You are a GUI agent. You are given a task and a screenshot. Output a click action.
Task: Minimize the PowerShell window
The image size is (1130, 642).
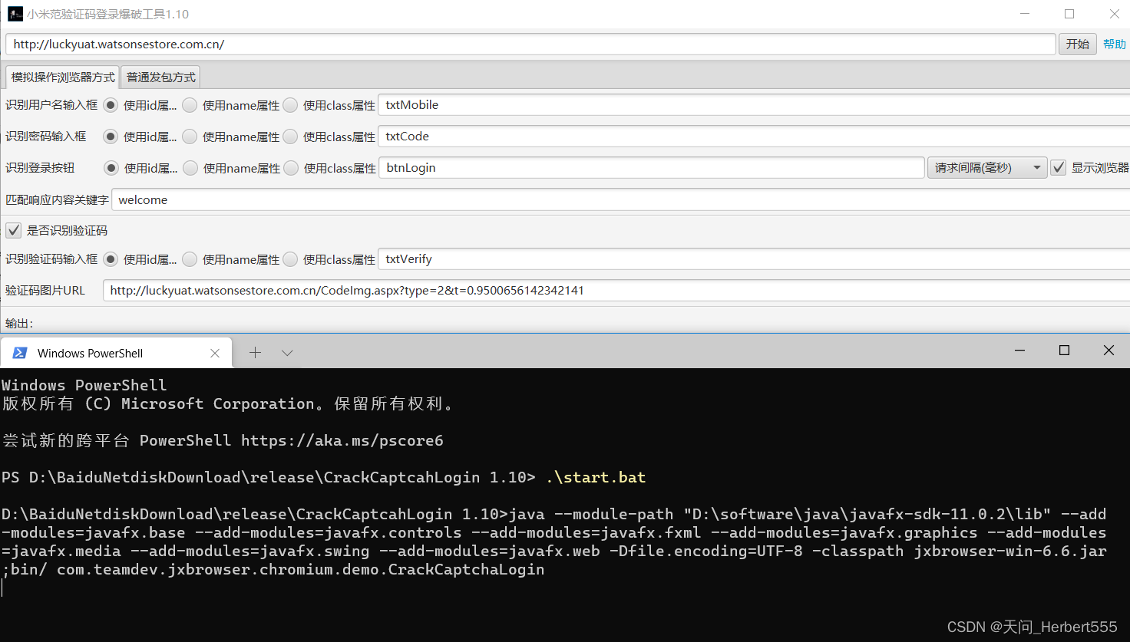(1019, 351)
